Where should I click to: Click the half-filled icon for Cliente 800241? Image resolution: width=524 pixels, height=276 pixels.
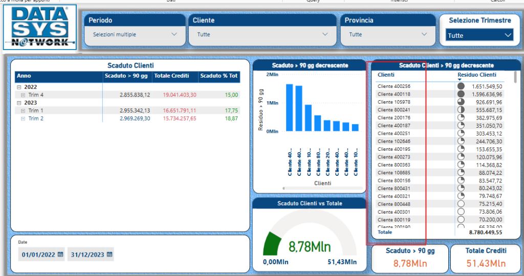(x=461, y=110)
